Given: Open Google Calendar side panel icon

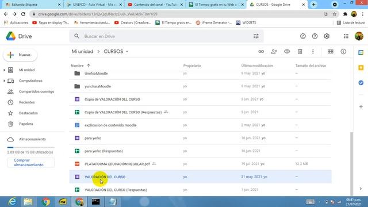Looking at the screenshot, I should click(x=361, y=52).
